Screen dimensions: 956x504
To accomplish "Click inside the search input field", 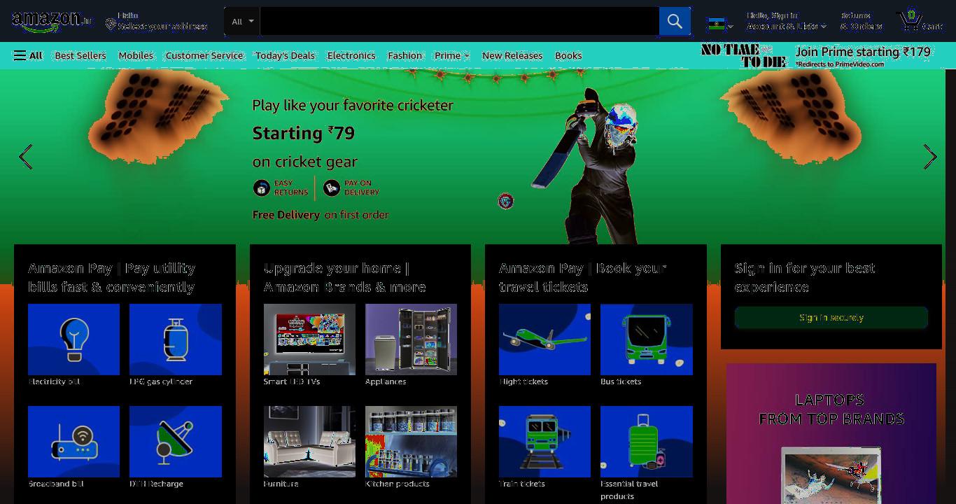I will [x=459, y=22].
